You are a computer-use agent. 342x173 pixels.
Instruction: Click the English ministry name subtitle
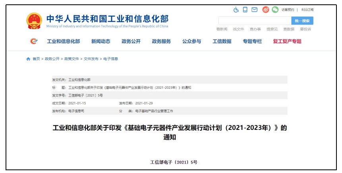tap(107, 26)
